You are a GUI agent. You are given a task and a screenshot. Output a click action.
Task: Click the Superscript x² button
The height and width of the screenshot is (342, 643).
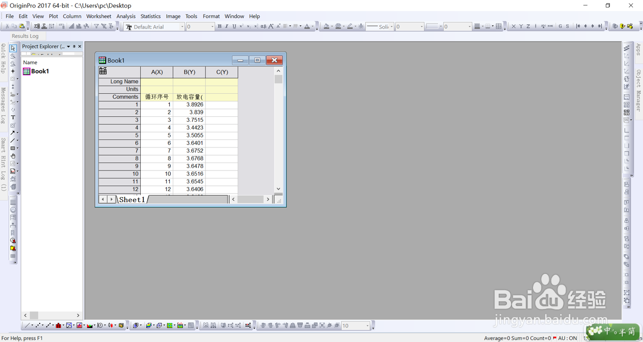241,27
